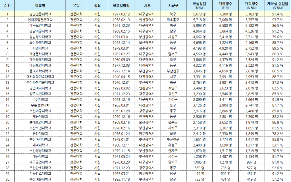Select 우송정보대학 school name cell

point(40,105)
